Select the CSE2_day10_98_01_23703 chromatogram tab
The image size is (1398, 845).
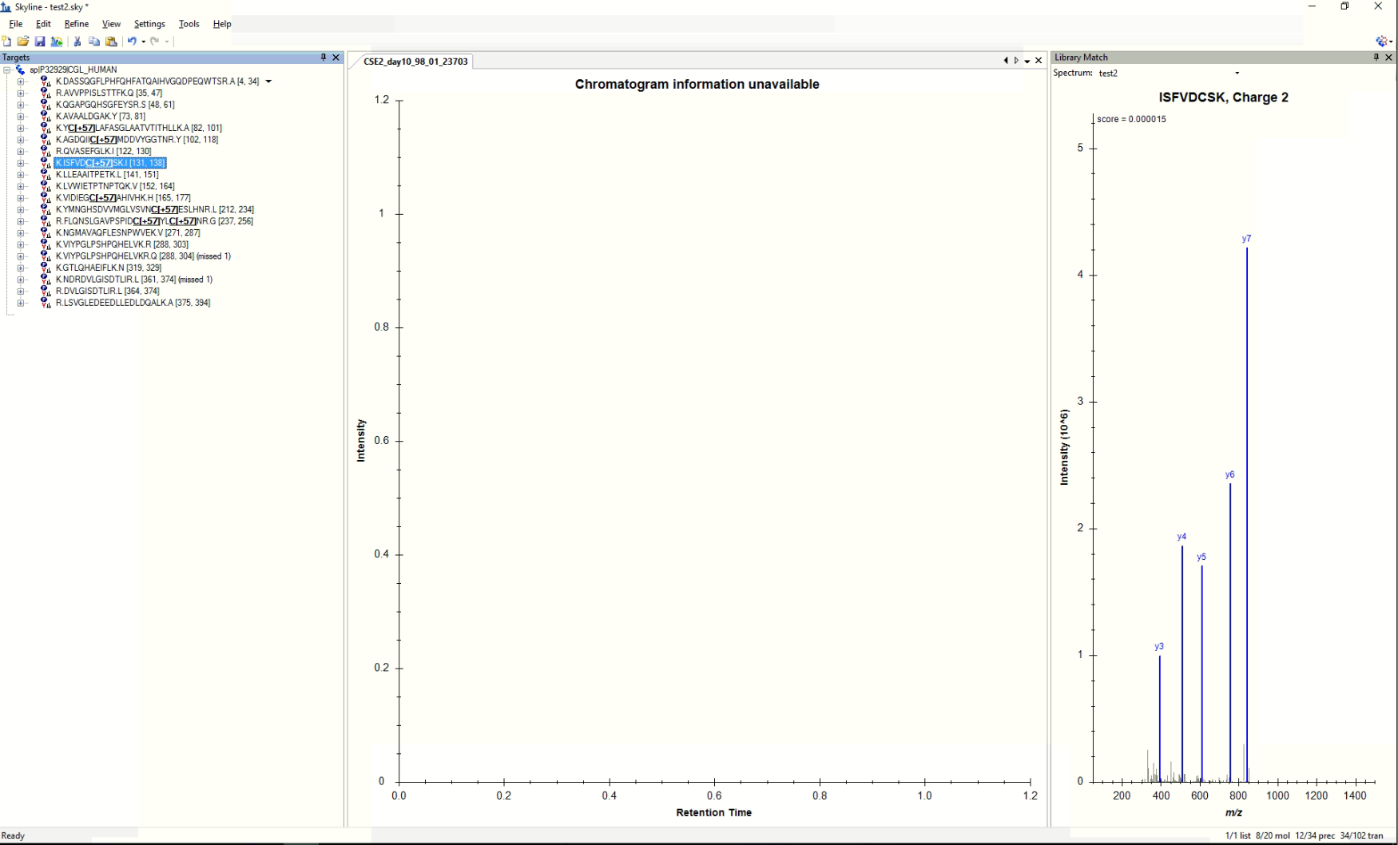[x=415, y=61]
